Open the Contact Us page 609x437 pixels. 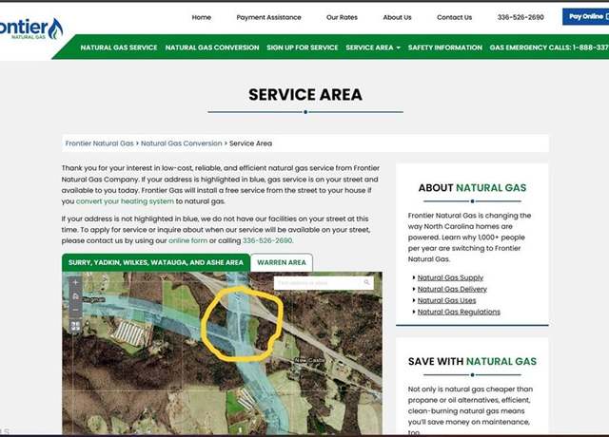(455, 17)
